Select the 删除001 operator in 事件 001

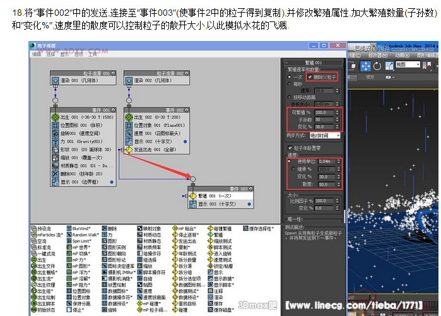tap(83, 173)
